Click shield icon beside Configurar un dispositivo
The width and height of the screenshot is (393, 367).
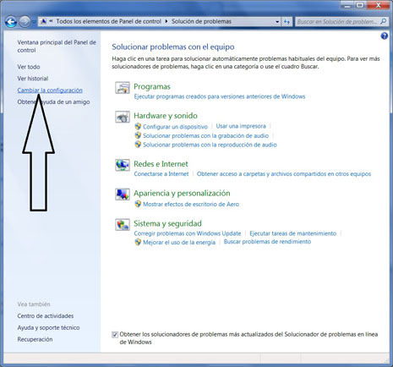(138, 126)
